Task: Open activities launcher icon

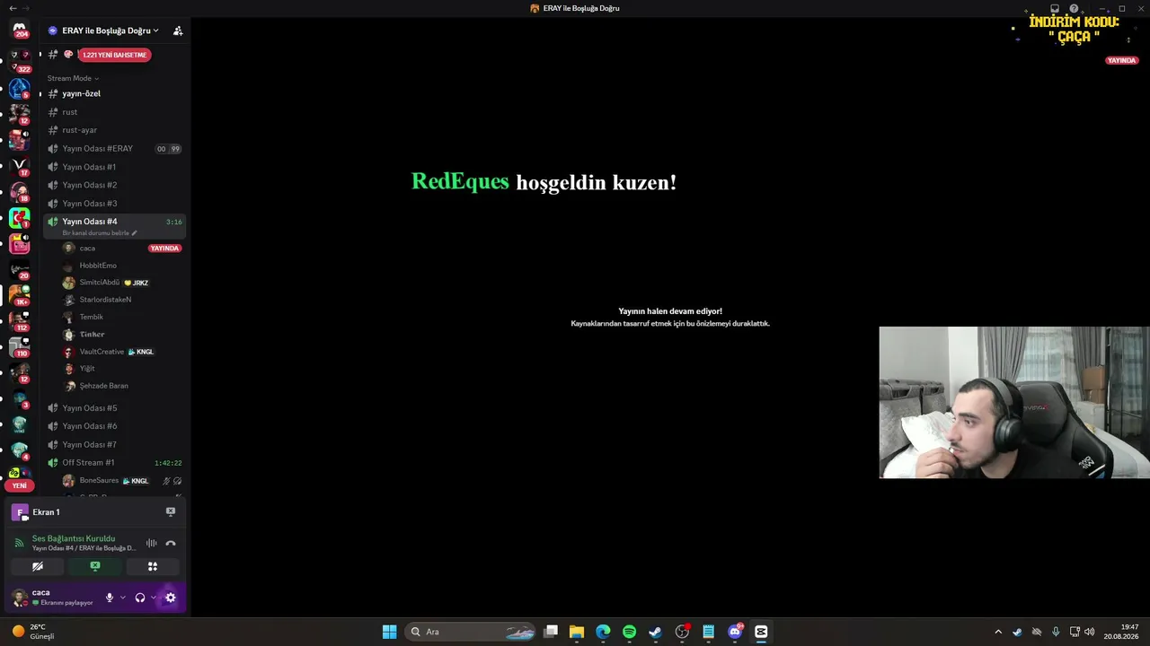Action: pyautogui.click(x=153, y=566)
